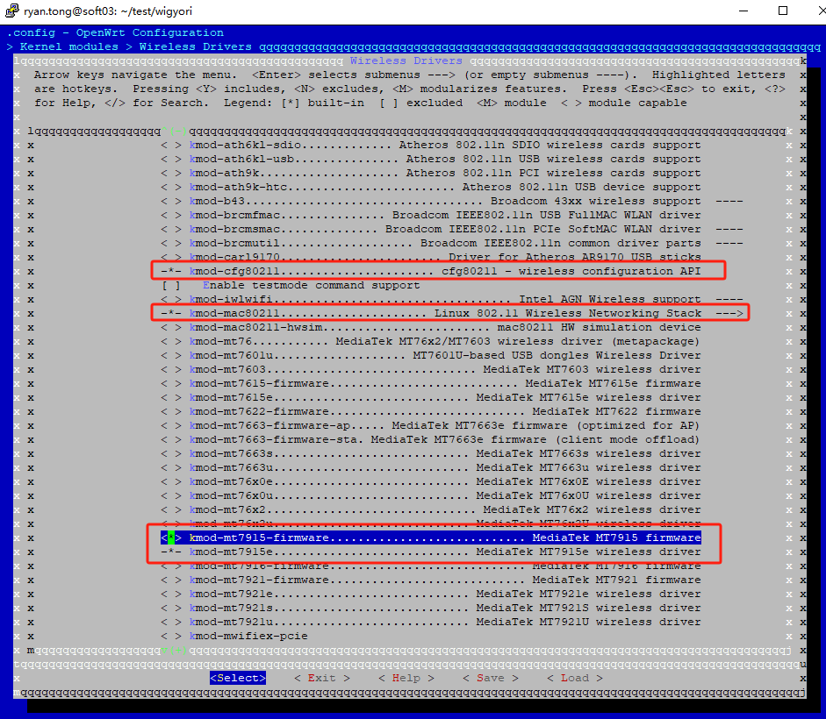Enable the kmod-ath9k driver checkbox
The width and height of the screenshot is (826, 719).
pos(169,172)
